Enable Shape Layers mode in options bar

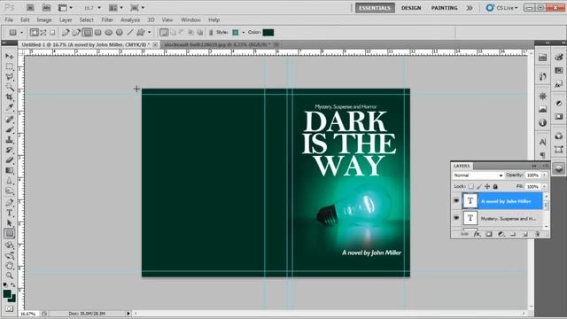(34, 33)
